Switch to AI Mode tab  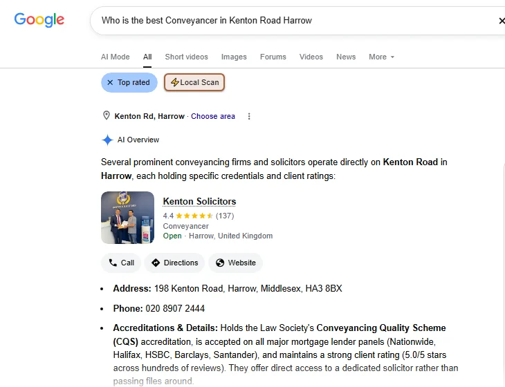click(116, 57)
